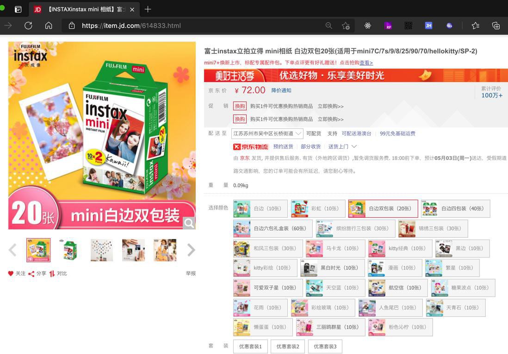Open the tab actions menu icon
The height and width of the screenshot is (354, 508).
click(19, 9)
